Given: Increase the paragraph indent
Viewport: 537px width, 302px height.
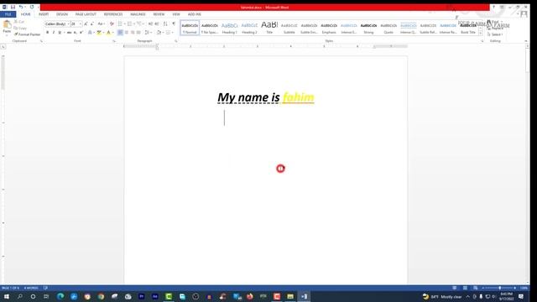Looking at the screenshot, I should pos(157,24).
